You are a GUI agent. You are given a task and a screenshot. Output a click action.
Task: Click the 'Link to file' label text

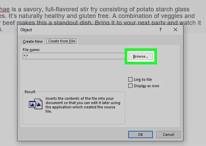click(x=143, y=80)
